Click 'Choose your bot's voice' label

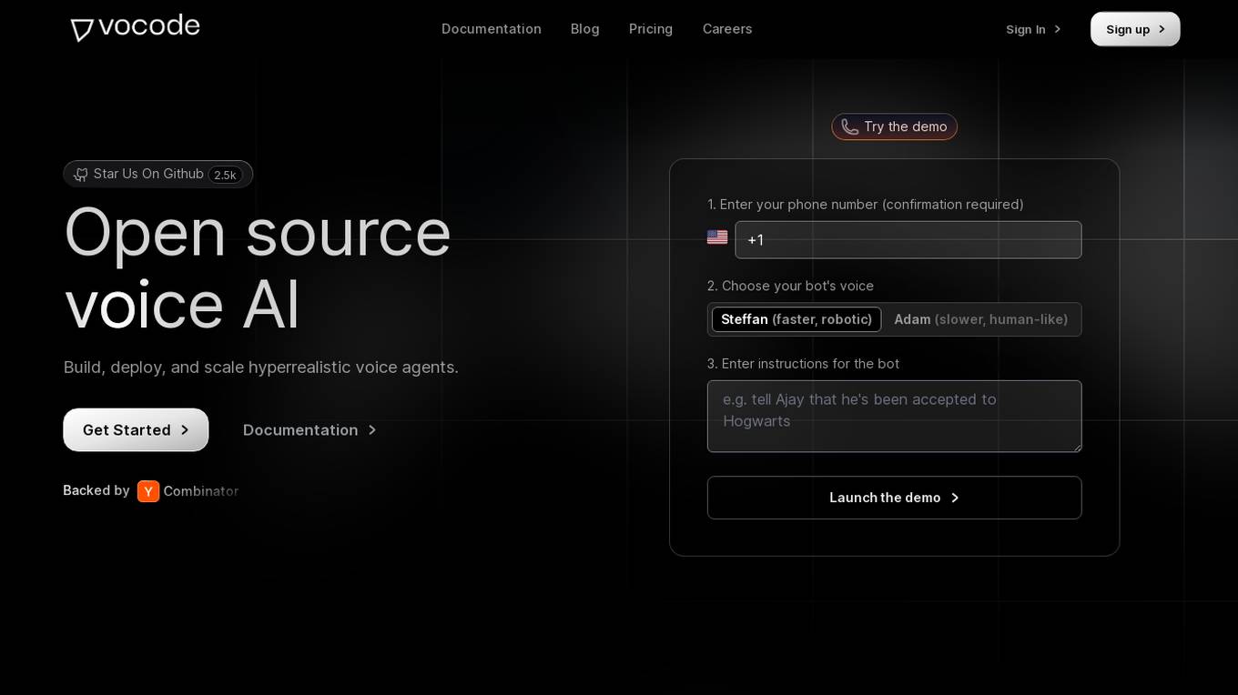[790, 286]
